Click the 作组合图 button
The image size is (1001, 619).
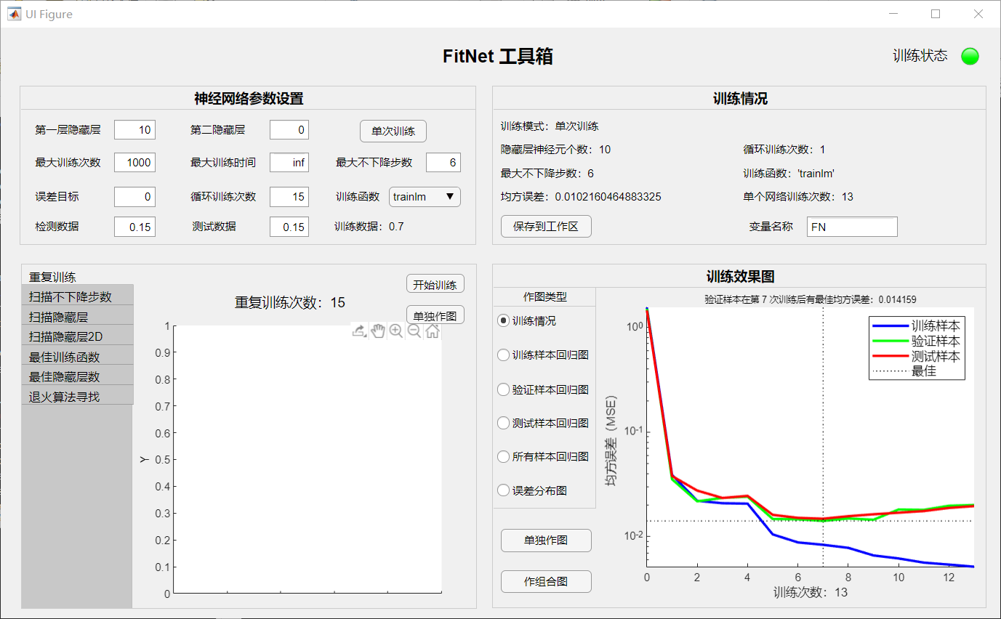(x=546, y=581)
